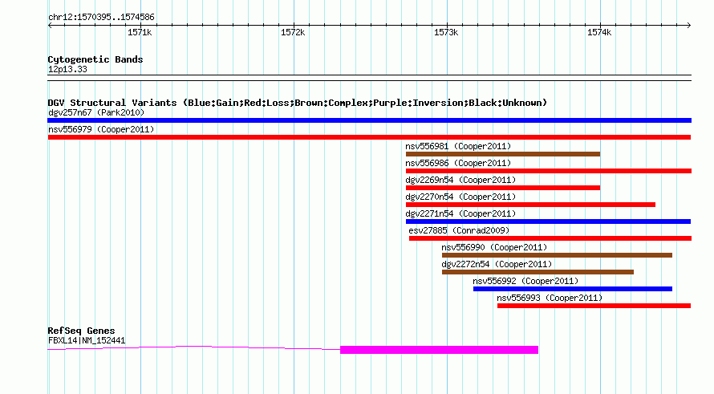Viewport: 714px width, 394px height.
Task: Open the dgv2269n54 (Cooper2011) label
Action: pyautogui.click(x=460, y=180)
